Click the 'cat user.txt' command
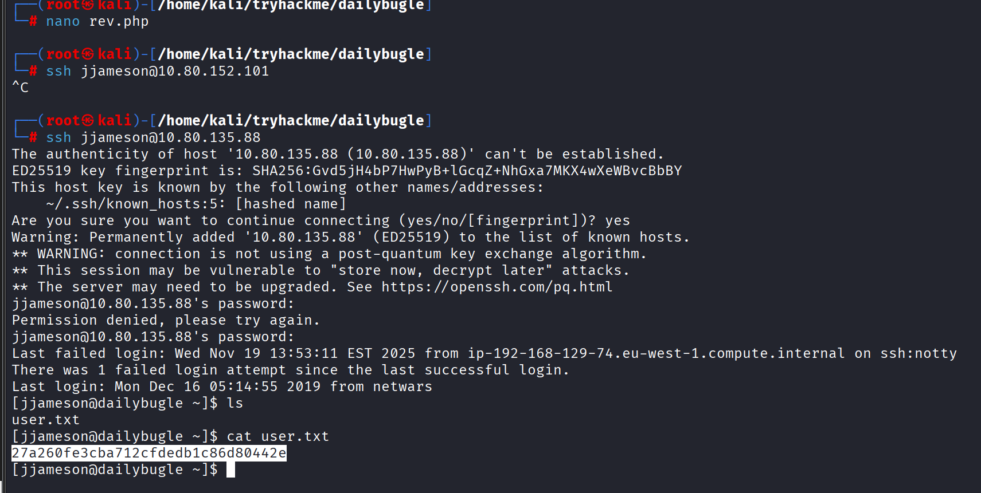The width and height of the screenshot is (981, 493). [278, 436]
